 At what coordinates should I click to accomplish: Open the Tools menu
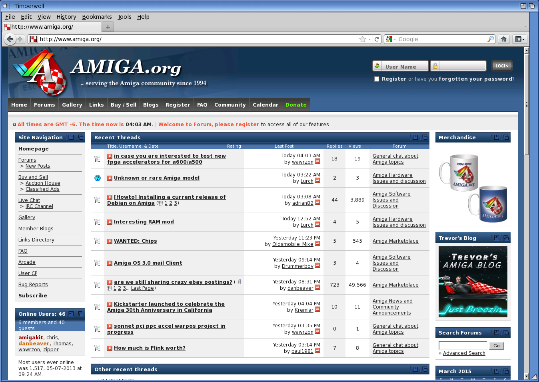(x=124, y=17)
